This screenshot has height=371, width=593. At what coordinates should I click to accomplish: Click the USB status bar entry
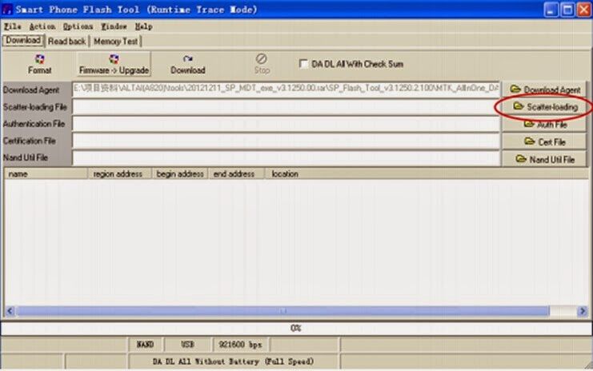(x=187, y=344)
